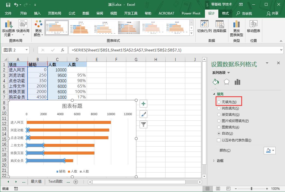
Task: Click the 共享 share button
Action: coord(273,13)
